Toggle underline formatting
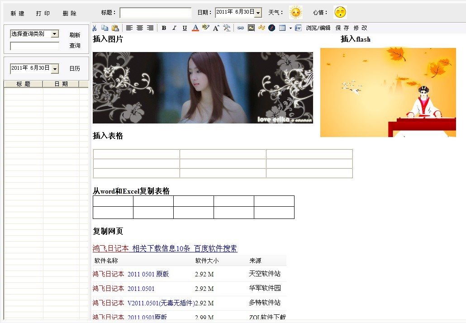The height and width of the screenshot is (323, 466). [x=185, y=28]
